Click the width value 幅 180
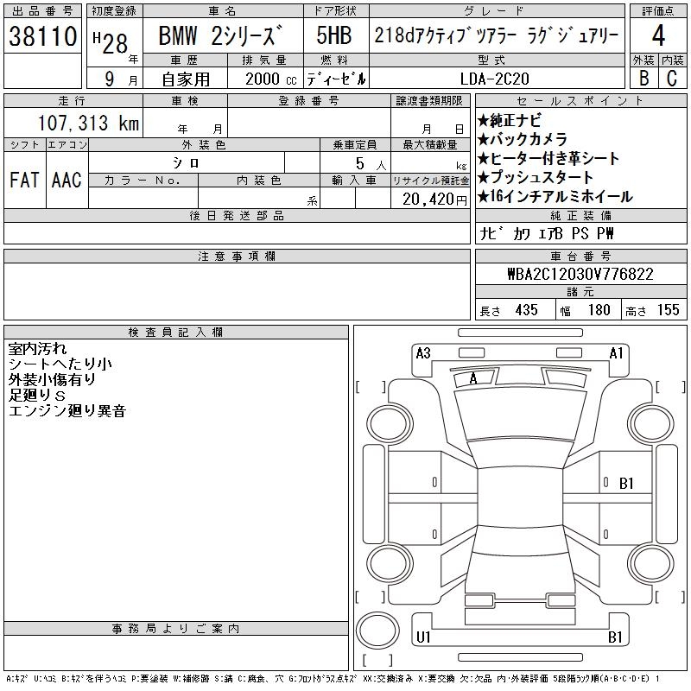 click(x=586, y=310)
